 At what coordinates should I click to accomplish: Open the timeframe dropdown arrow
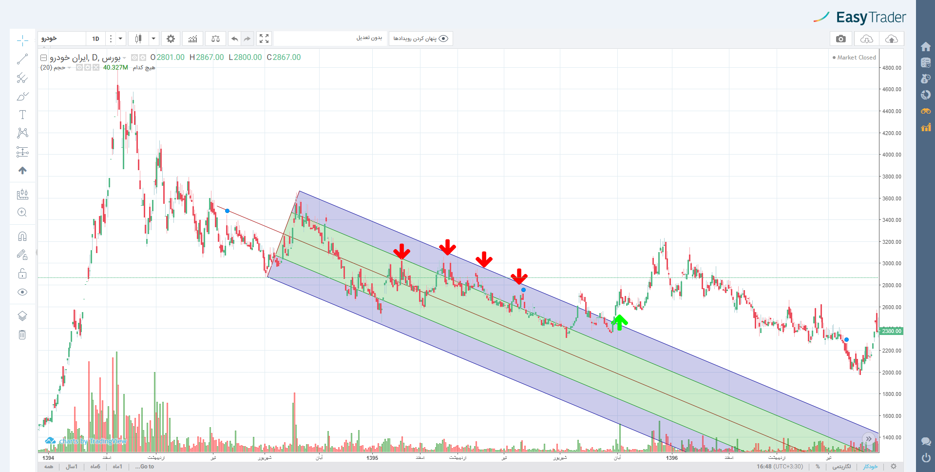pyautogui.click(x=120, y=39)
